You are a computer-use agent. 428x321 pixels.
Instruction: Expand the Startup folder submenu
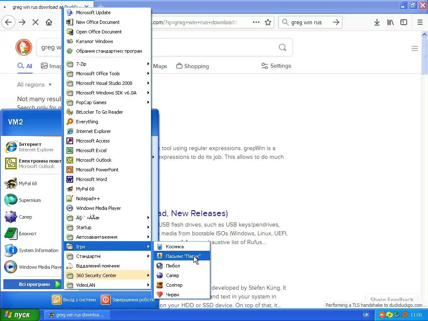tap(107, 227)
